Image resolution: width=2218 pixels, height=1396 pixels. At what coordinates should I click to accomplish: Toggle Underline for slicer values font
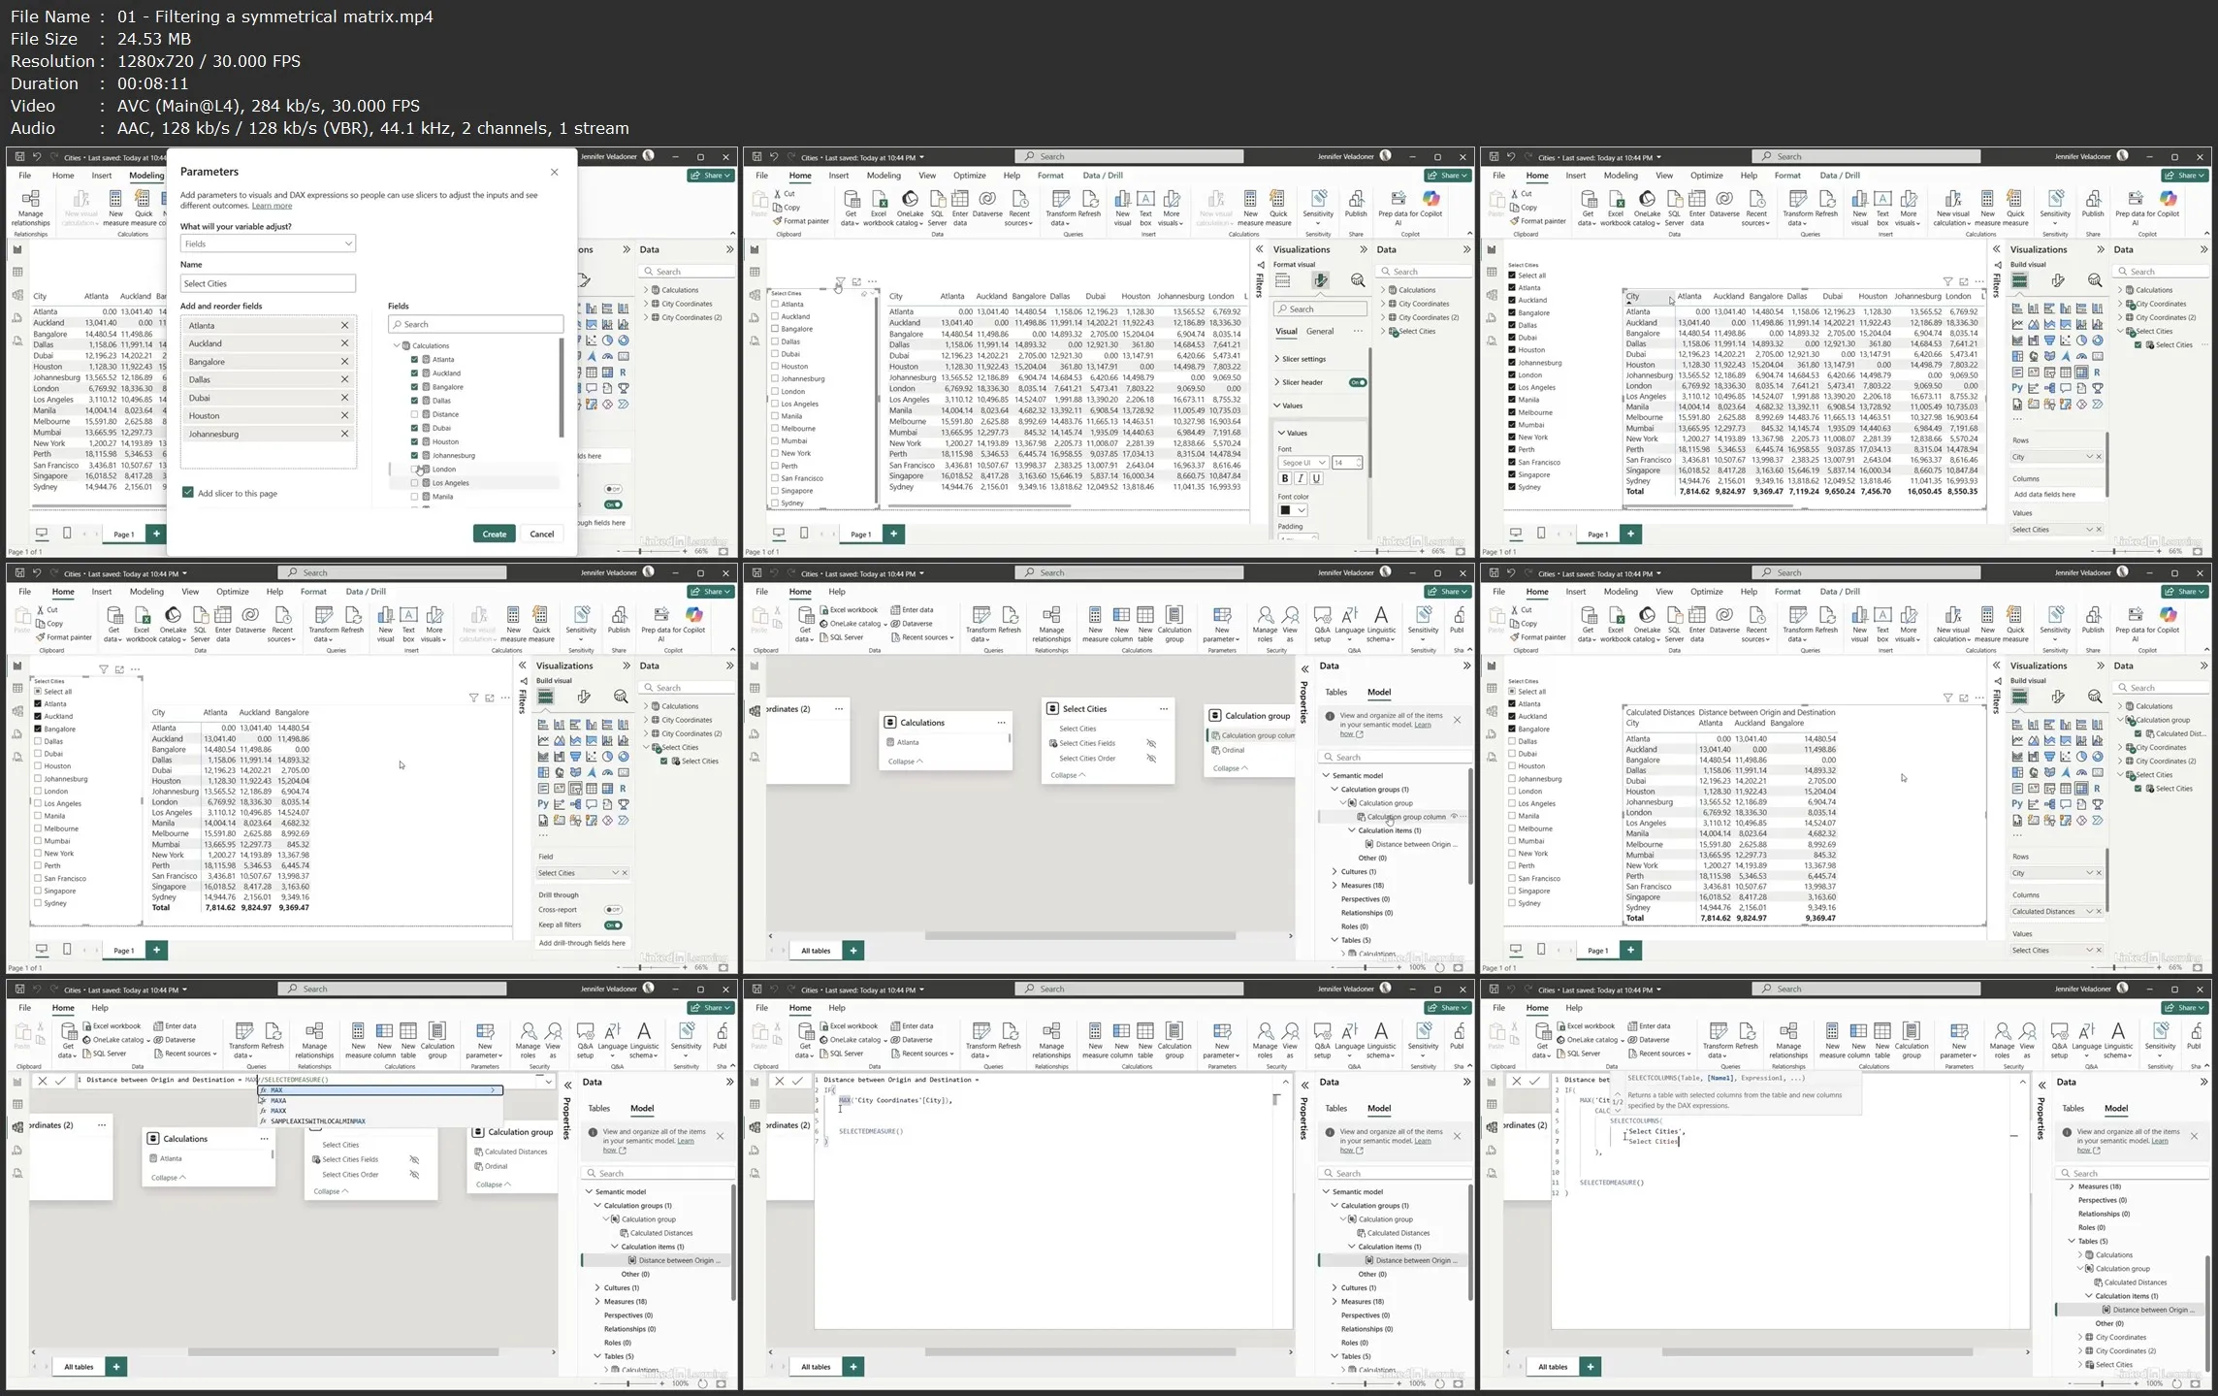pyautogui.click(x=1316, y=478)
